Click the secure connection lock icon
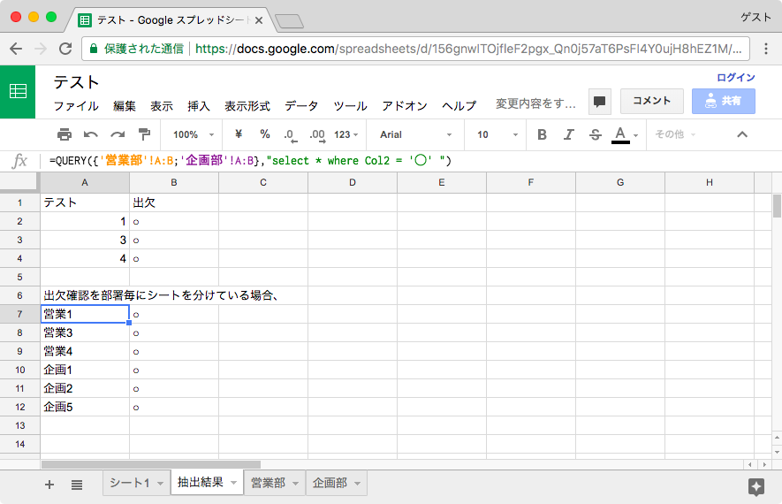This screenshot has width=782, height=504. [x=94, y=49]
